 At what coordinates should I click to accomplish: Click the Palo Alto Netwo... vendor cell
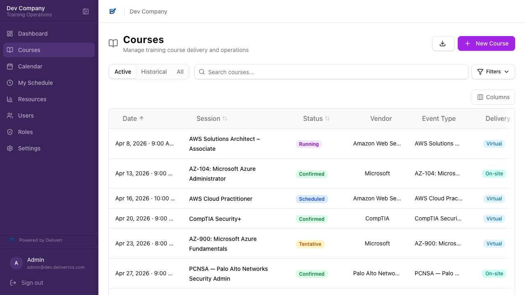[x=377, y=273]
